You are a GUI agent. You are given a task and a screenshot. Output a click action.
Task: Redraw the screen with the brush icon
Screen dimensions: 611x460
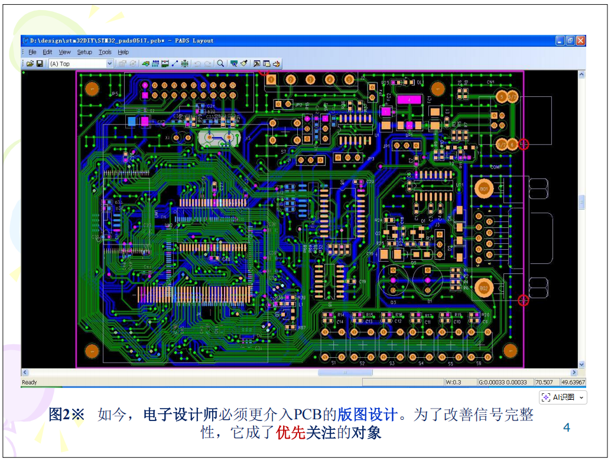click(x=244, y=64)
